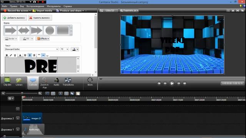Select the rounded rectangle callout shape
246x138 pixels.
click(x=63, y=30)
